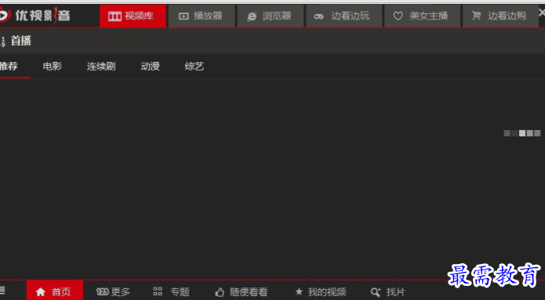The image size is (545, 300).
Task: Click the 123 icon beside 更多
Action: (x=102, y=291)
